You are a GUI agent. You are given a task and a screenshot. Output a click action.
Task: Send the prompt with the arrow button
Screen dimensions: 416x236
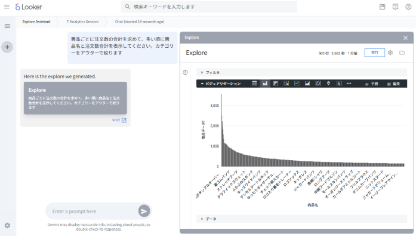pos(144,211)
